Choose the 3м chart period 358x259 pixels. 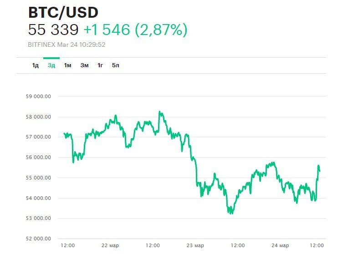click(x=84, y=65)
